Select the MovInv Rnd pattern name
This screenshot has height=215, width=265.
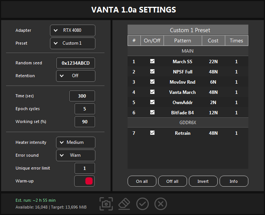[x=182, y=82]
